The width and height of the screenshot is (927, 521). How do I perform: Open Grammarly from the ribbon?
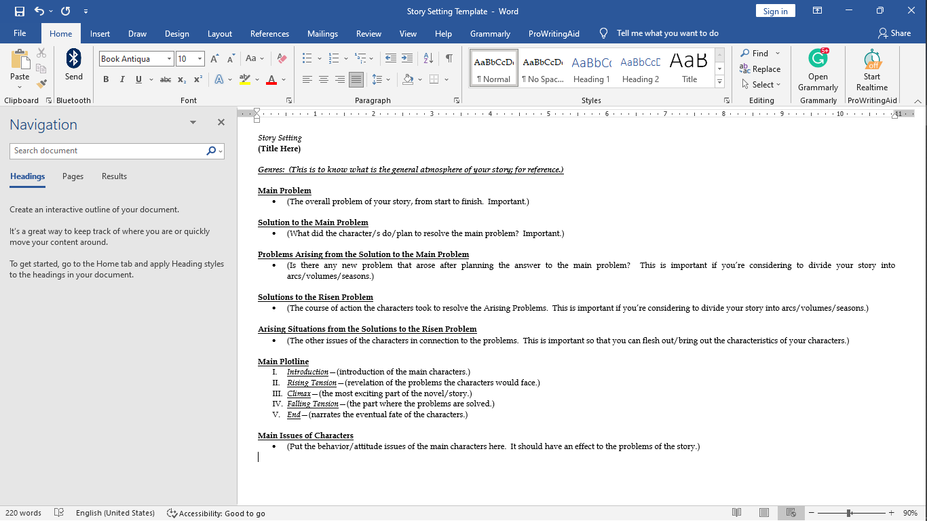pyautogui.click(x=818, y=70)
